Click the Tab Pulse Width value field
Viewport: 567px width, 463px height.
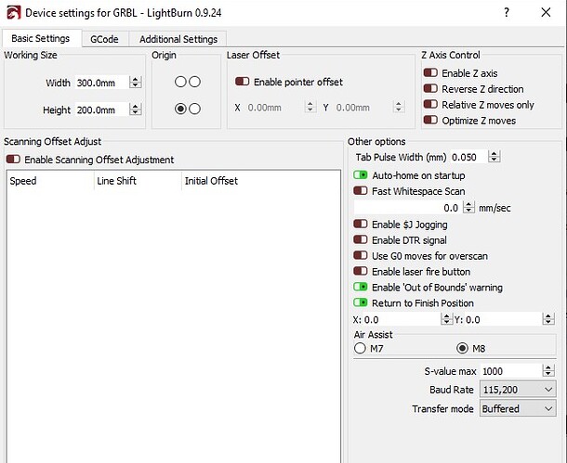click(468, 158)
